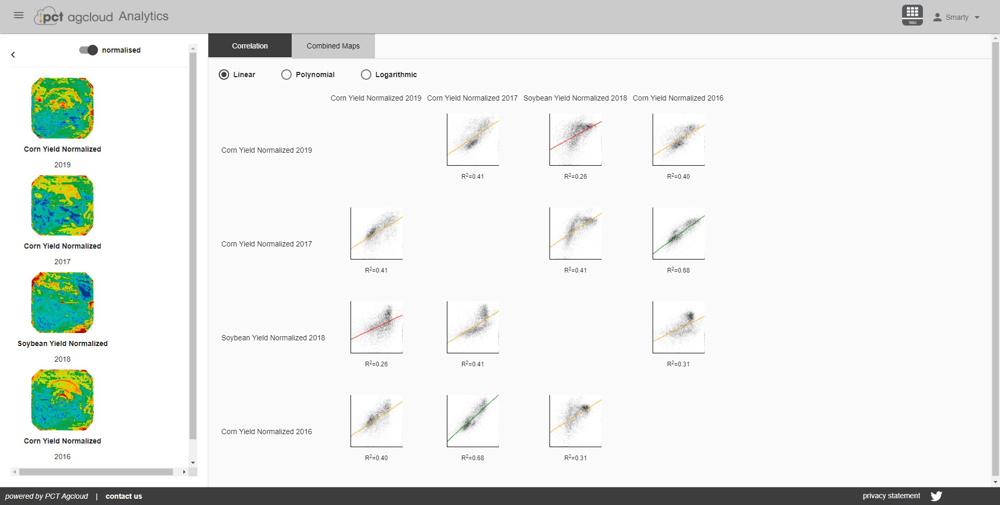Click the user profile avatar icon
The image size is (1000, 505).
[938, 17]
